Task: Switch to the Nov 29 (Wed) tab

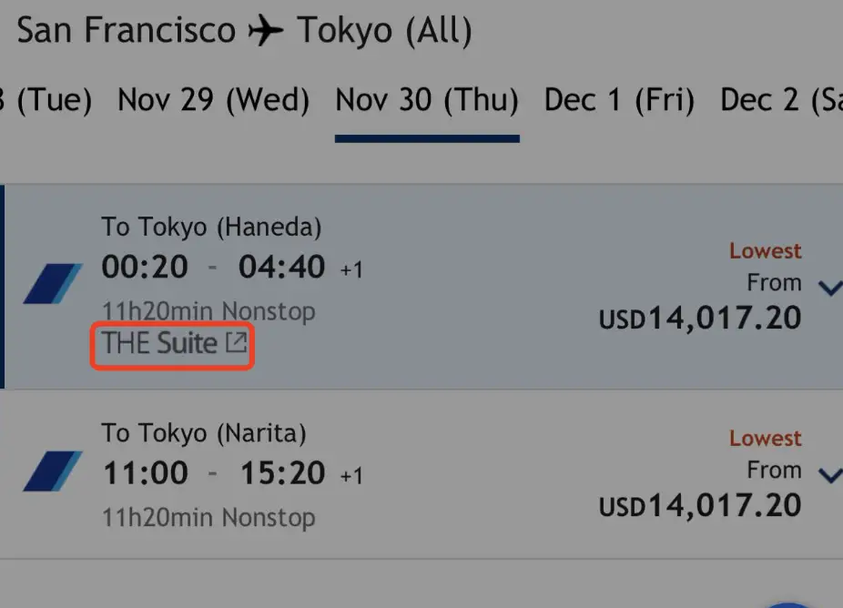Action: [x=213, y=100]
